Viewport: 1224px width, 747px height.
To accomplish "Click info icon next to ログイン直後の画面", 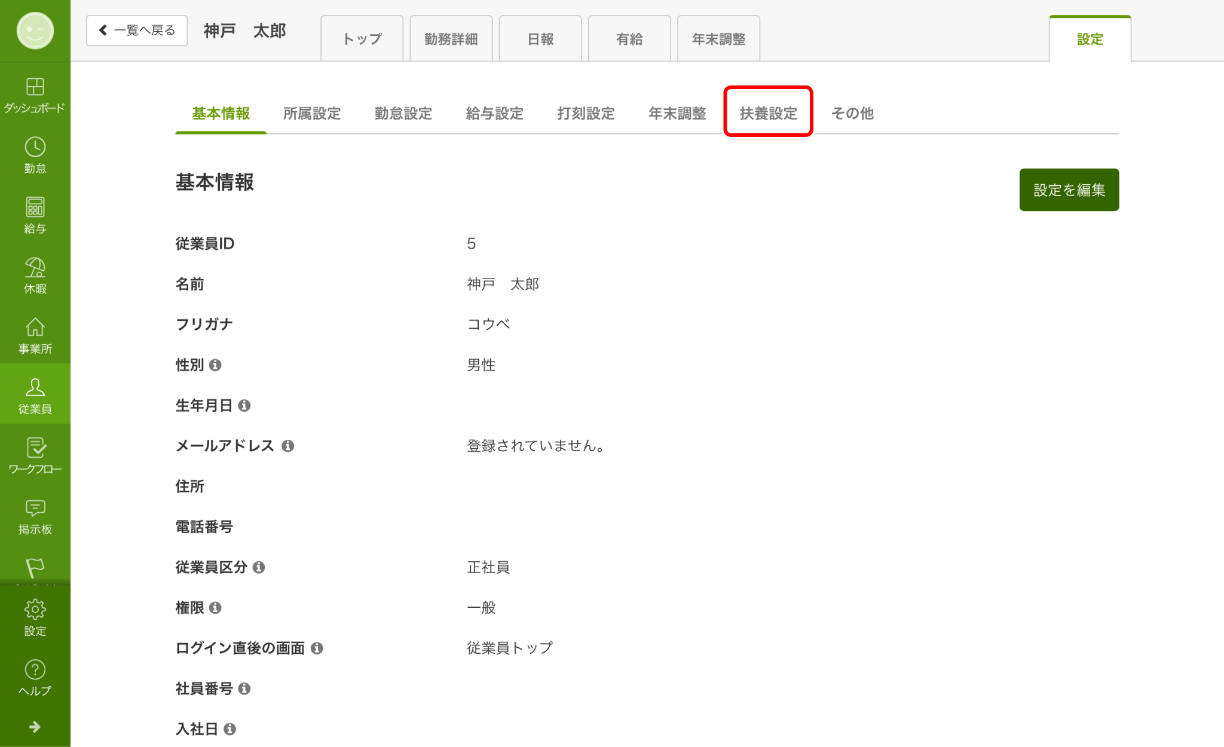I will click(x=317, y=648).
